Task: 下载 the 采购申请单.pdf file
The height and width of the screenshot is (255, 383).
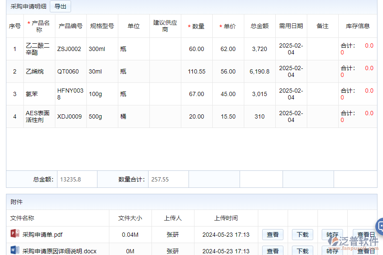Action: (x=302, y=234)
